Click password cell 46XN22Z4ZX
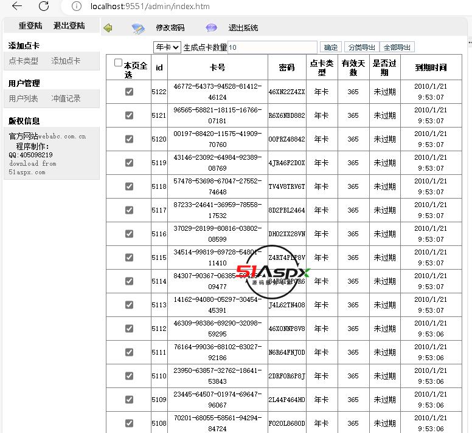 click(x=286, y=92)
